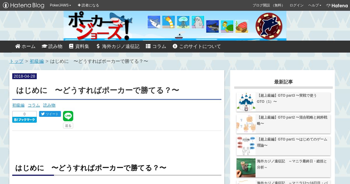Open the article title はじめに link
The width and height of the screenshot is (350, 184).
(98, 90)
